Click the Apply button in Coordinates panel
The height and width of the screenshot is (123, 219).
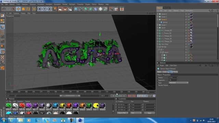(x=150, y=113)
